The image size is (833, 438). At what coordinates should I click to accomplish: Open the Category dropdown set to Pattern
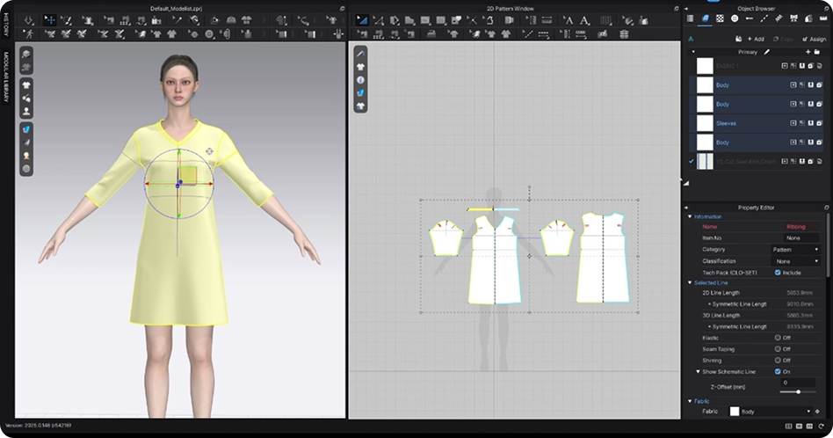pyautogui.click(x=795, y=250)
